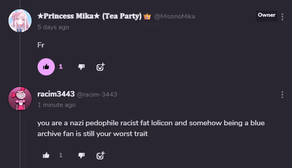Click the like count on racim3443's comment
This screenshot has width=292, height=168.
(x=61, y=155)
